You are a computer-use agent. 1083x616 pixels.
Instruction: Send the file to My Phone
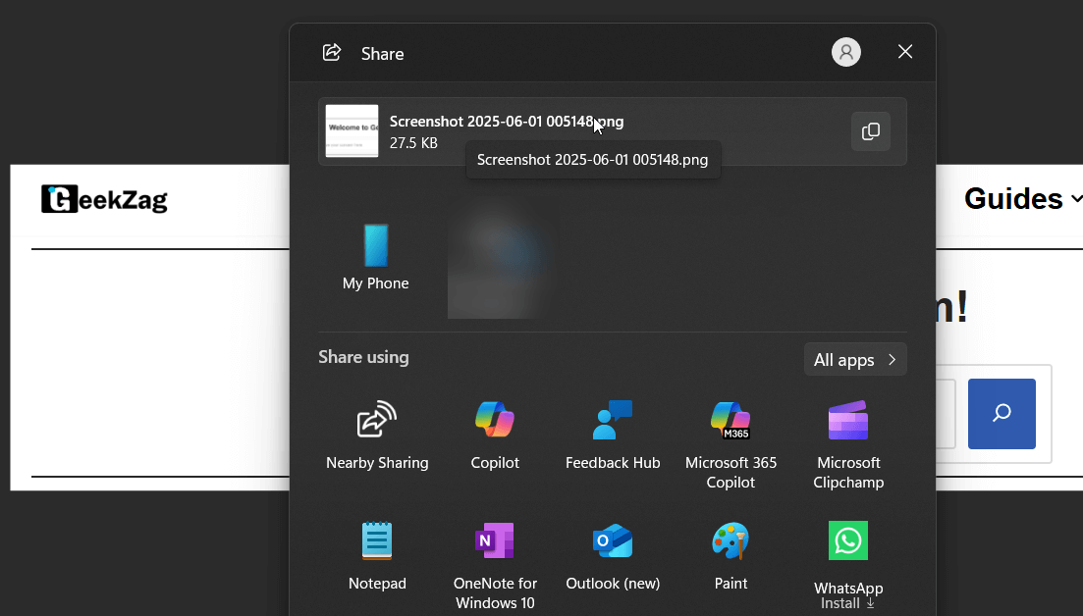click(x=376, y=257)
